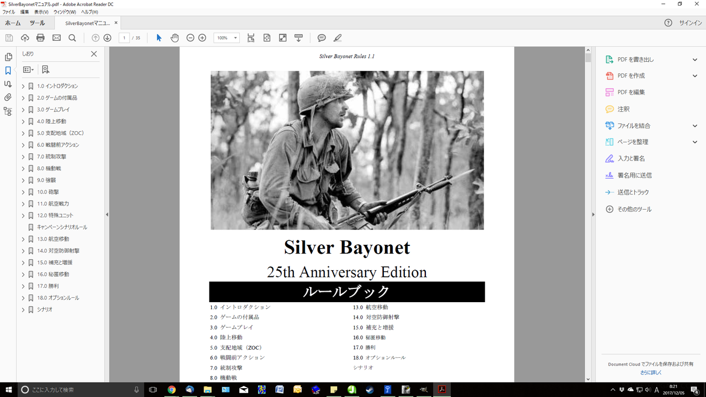Expand the 7.0 統制攻撃 bookmark
The width and height of the screenshot is (706, 397).
23,157
